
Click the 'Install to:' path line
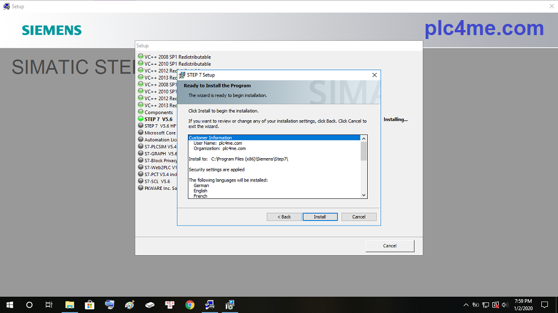(238, 159)
